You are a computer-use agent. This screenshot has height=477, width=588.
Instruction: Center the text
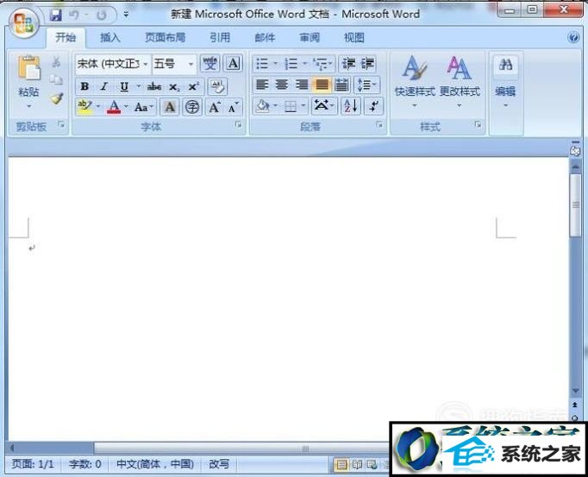click(282, 85)
